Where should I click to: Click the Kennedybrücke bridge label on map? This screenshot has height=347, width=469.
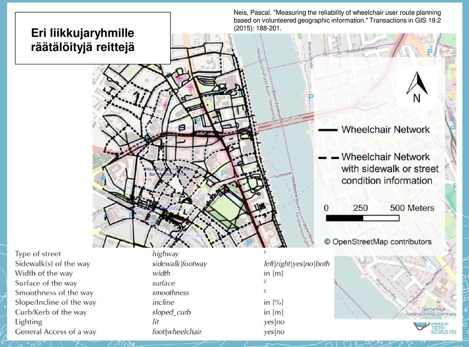pos(287,120)
